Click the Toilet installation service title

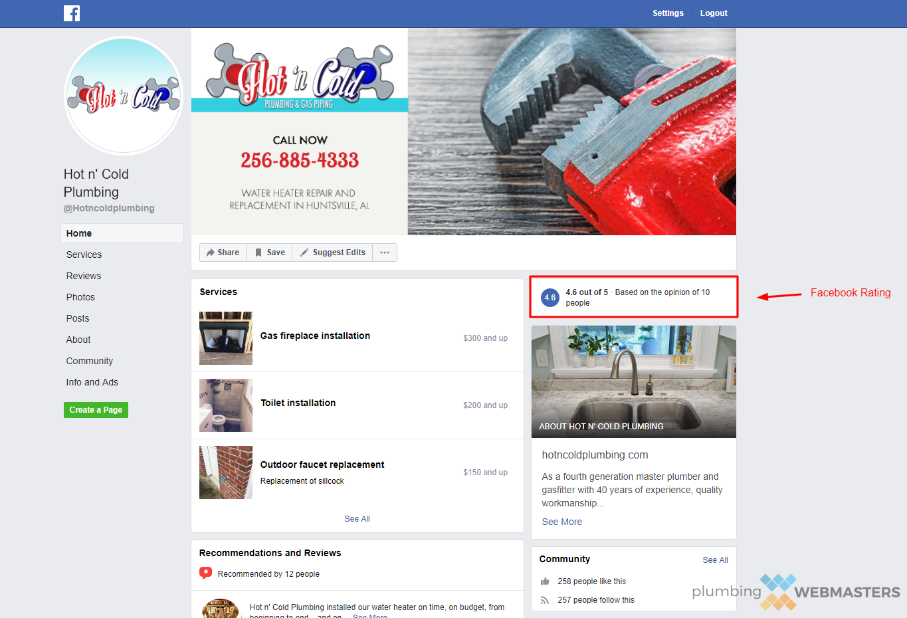pos(298,403)
